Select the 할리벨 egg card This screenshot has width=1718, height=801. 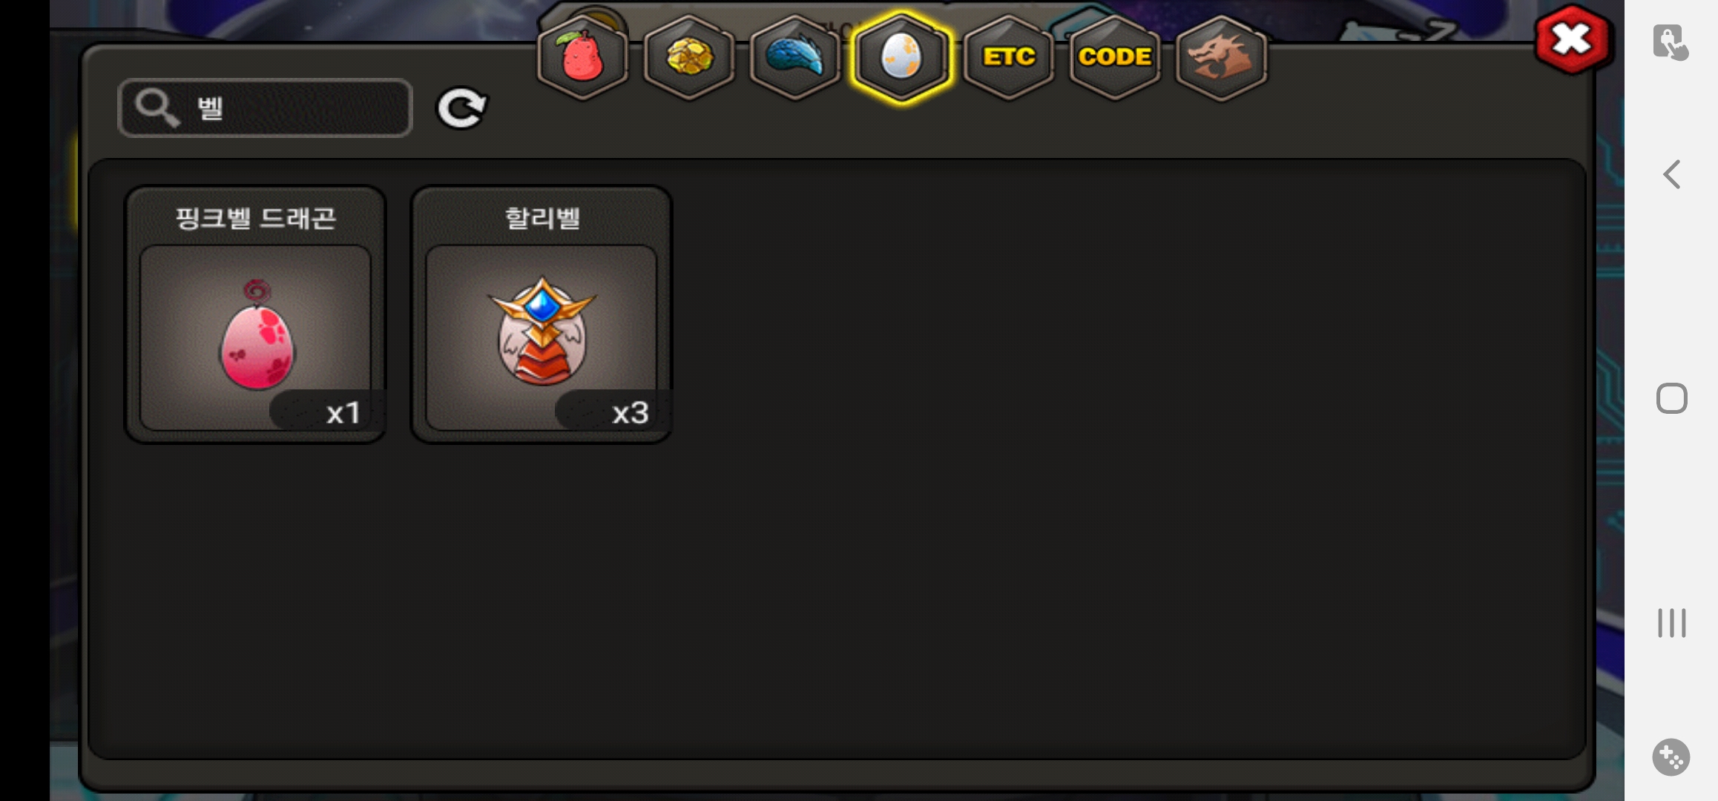[542, 314]
